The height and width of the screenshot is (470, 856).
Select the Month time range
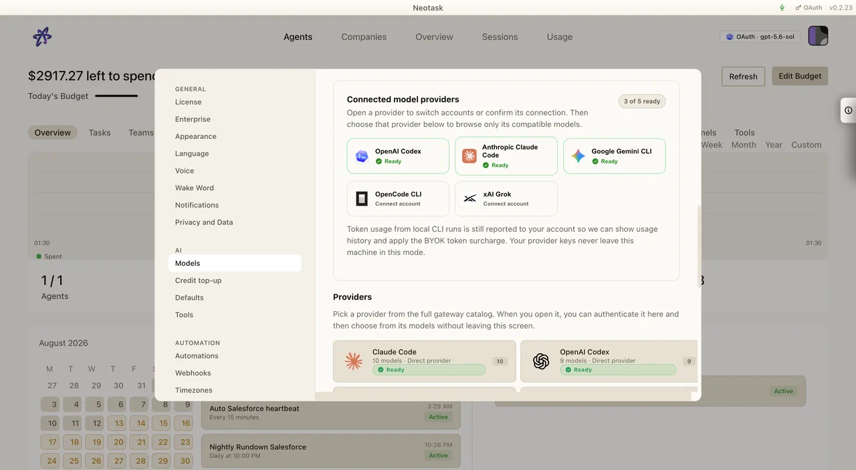(744, 145)
